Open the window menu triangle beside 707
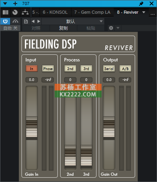Viewport: 157px width, 182px height. [5, 4]
